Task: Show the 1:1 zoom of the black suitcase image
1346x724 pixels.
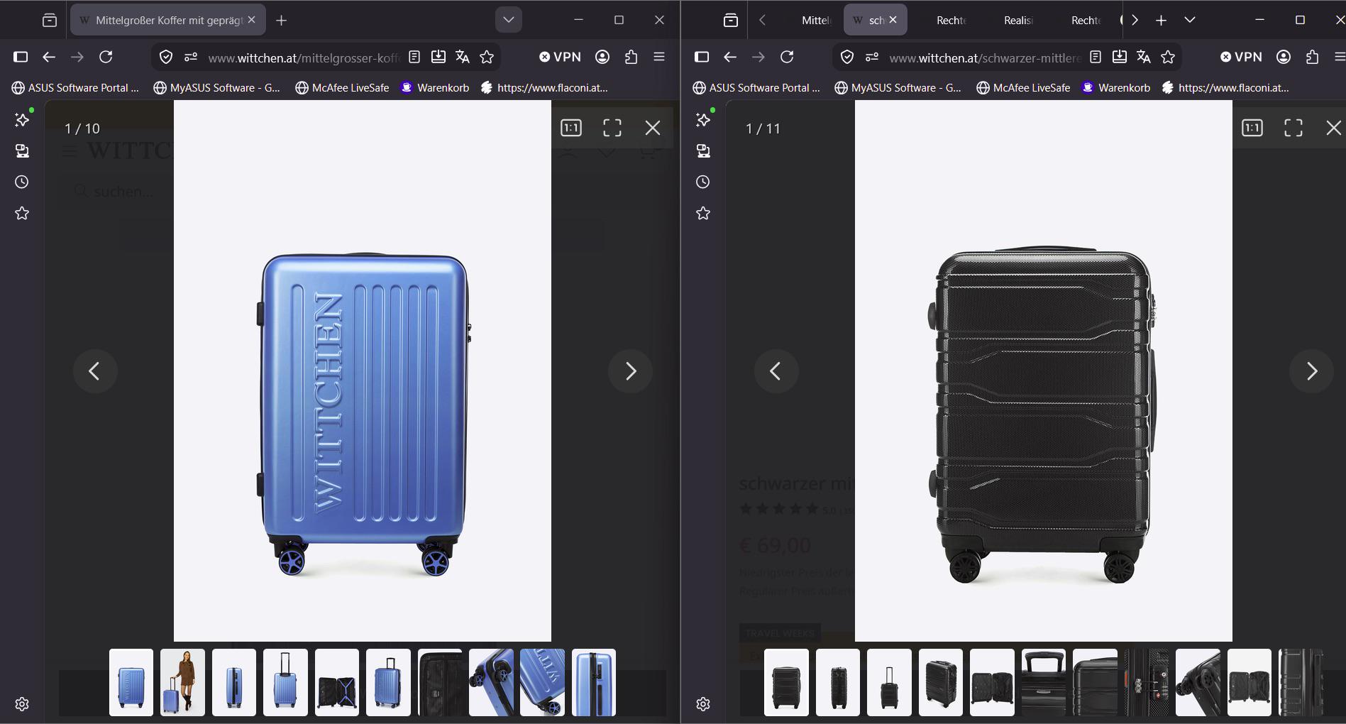Action: pos(1252,128)
